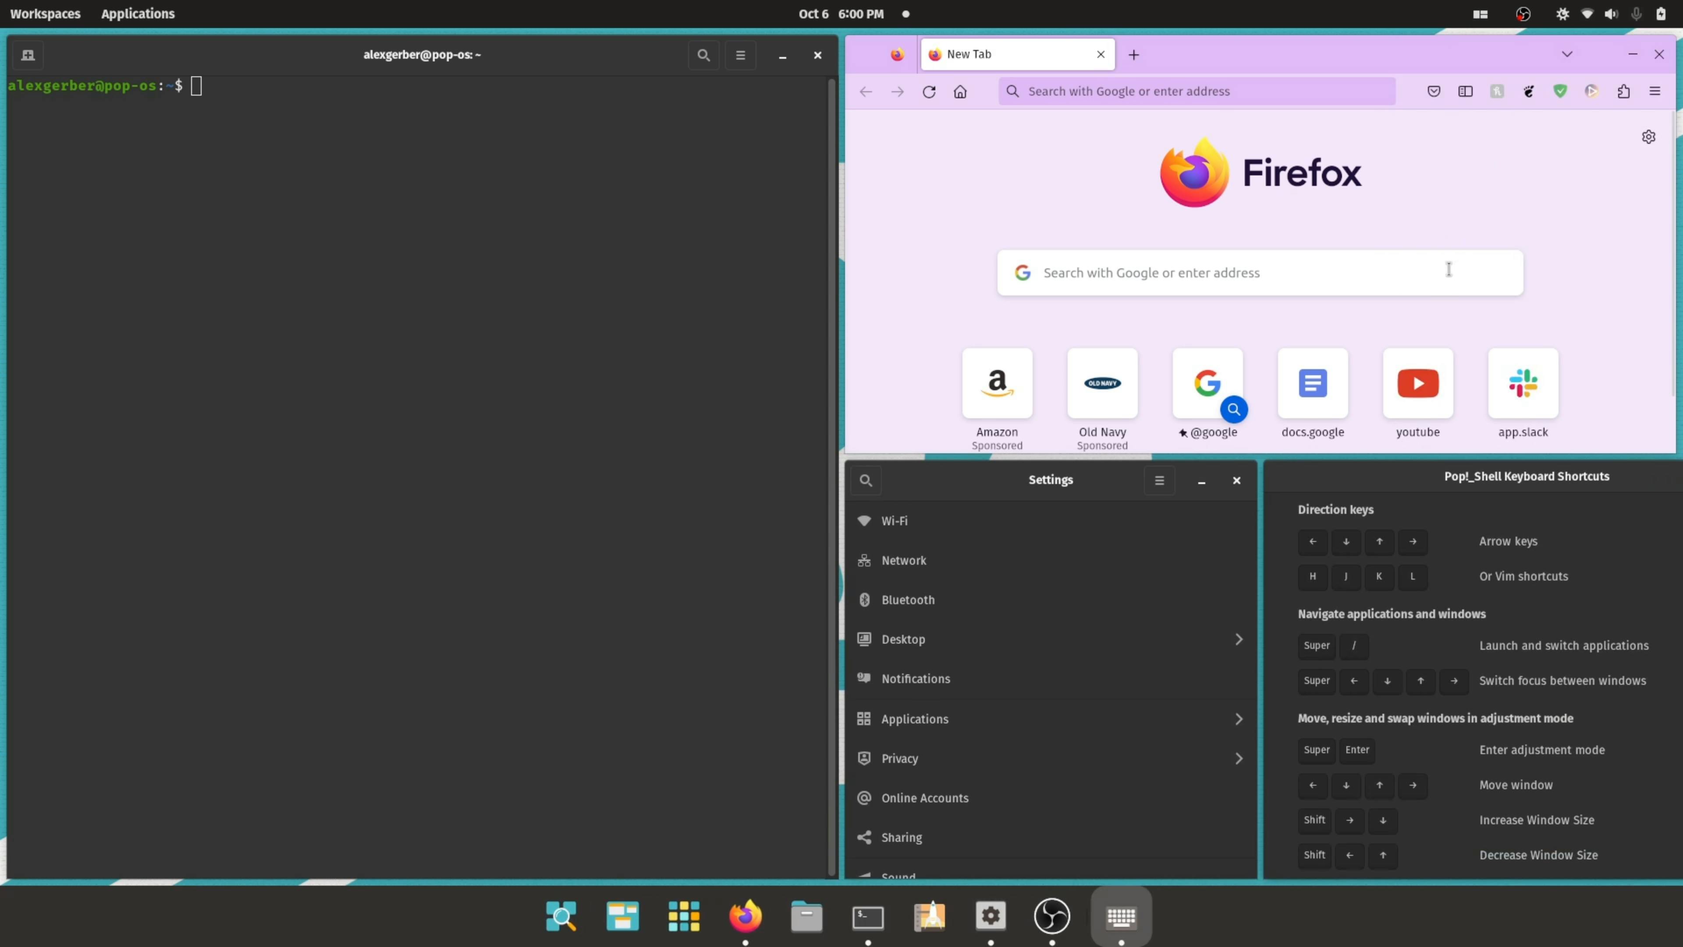Click OBS tray icon in top bar
The image size is (1683, 947).
pyautogui.click(x=1523, y=14)
